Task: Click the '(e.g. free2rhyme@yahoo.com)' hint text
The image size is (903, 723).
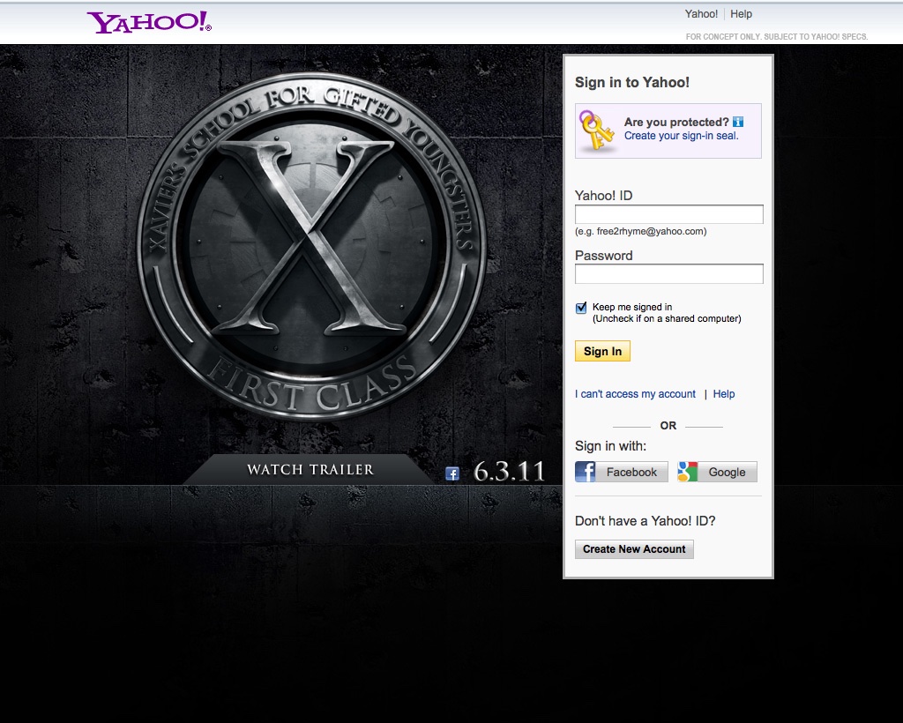Action: [641, 231]
